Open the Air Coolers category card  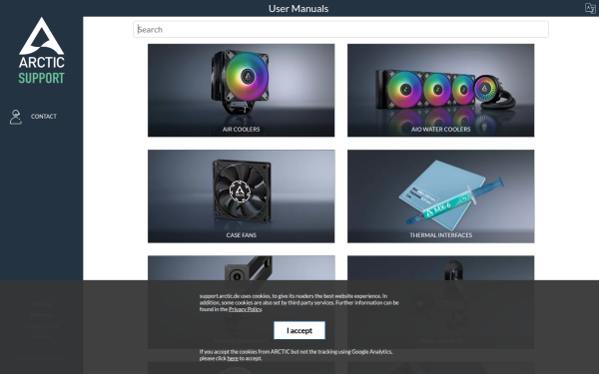[x=241, y=90]
